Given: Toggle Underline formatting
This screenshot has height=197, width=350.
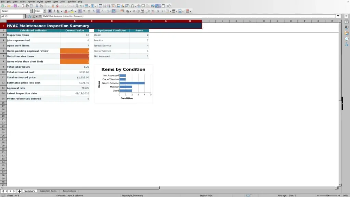Looking at the screenshot, I should pyautogui.click(x=58, y=11).
